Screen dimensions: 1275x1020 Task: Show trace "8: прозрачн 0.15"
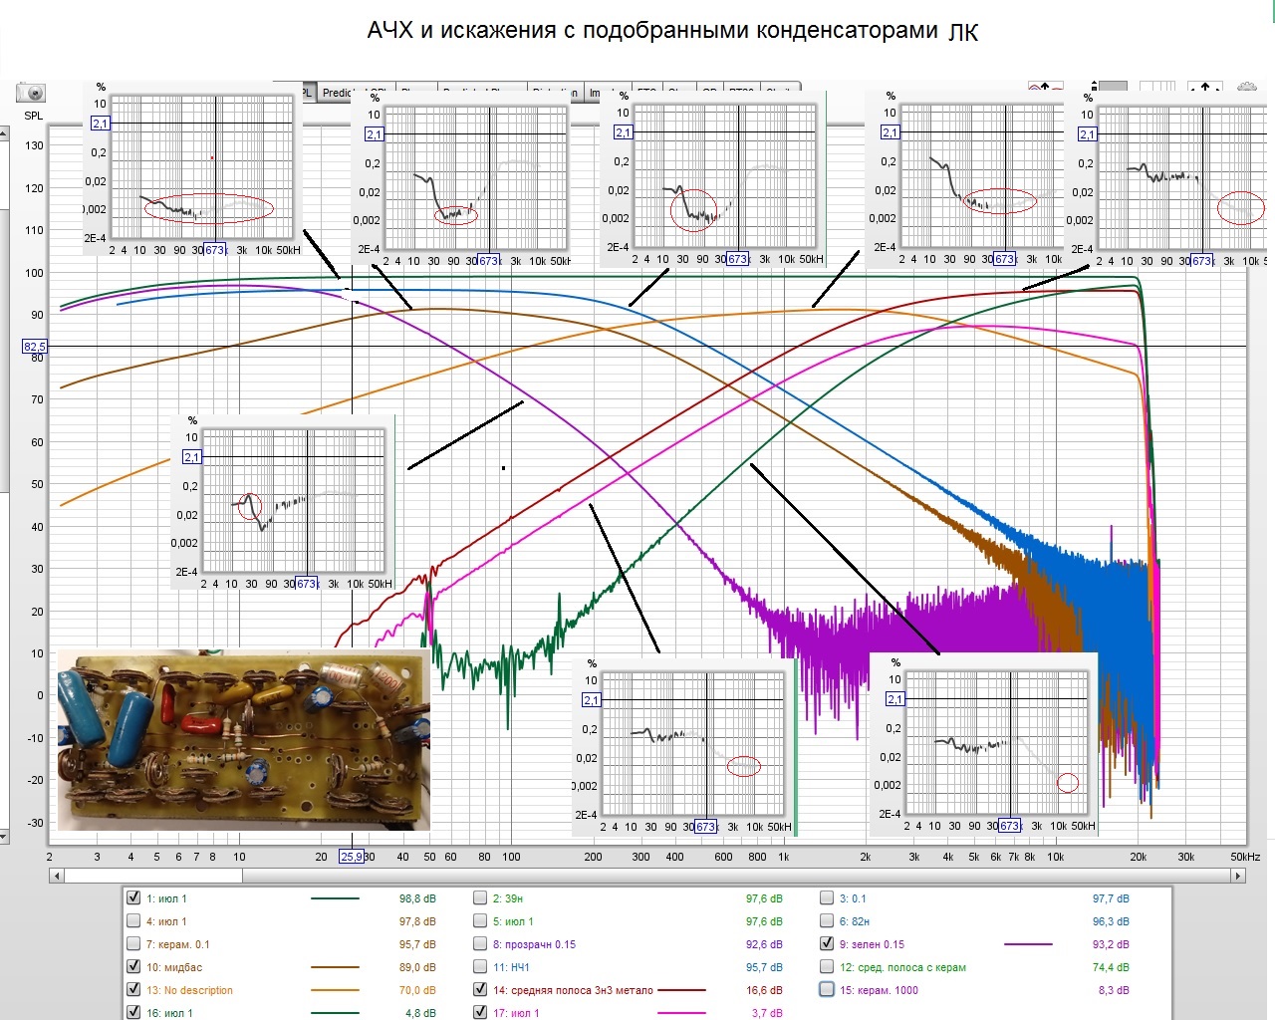pos(480,944)
